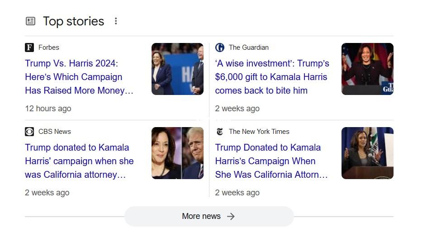Click The Guardian source name
This screenshot has height=237, width=427.
pyautogui.click(x=248, y=47)
